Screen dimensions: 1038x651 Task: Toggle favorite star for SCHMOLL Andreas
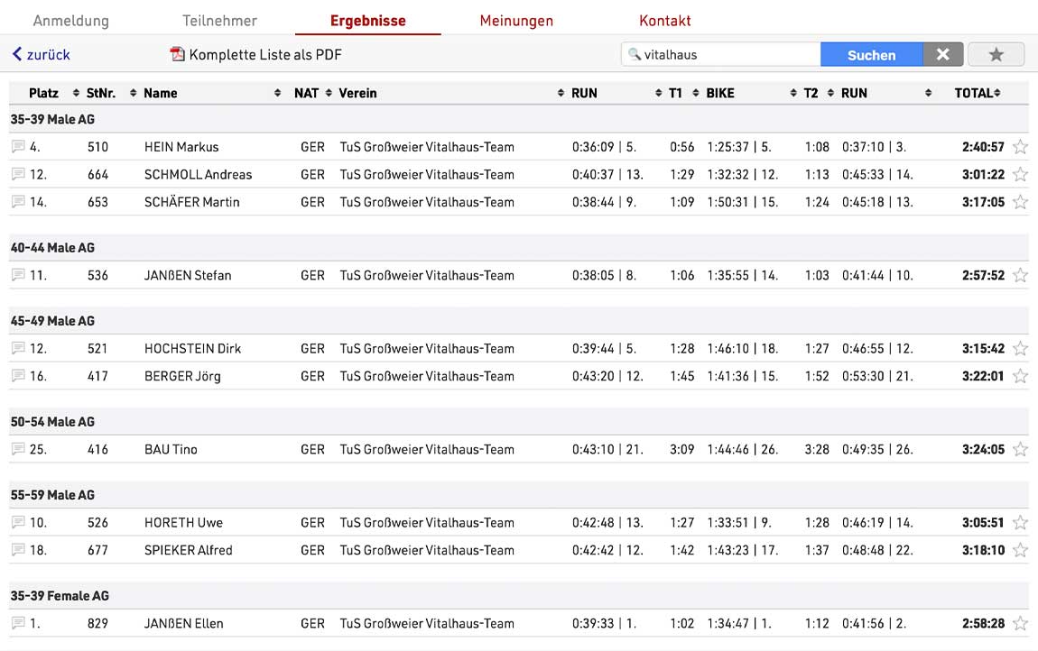[1020, 174]
